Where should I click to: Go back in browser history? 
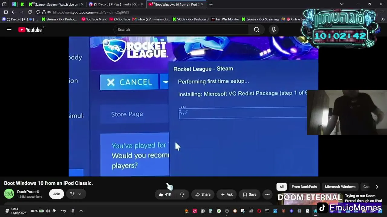pyautogui.click(x=14, y=12)
